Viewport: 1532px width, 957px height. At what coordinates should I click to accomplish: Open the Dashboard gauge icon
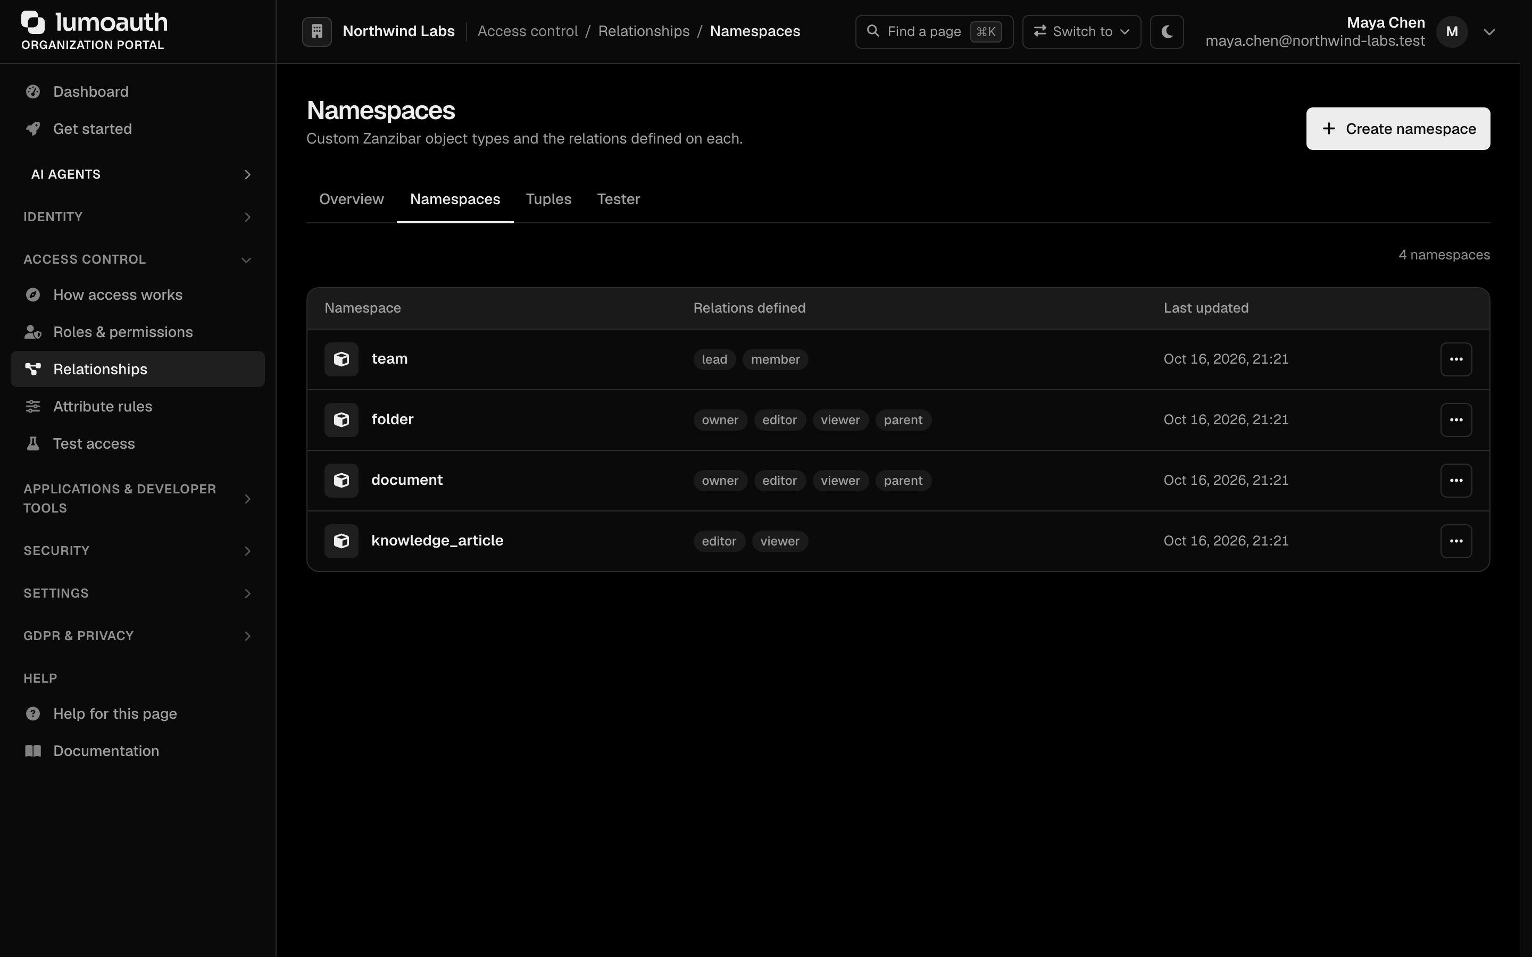point(33,92)
